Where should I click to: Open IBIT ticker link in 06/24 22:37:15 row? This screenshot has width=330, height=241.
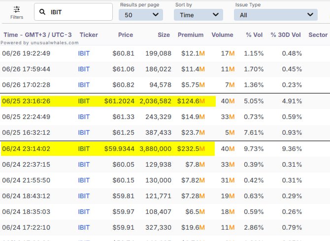tap(84, 164)
